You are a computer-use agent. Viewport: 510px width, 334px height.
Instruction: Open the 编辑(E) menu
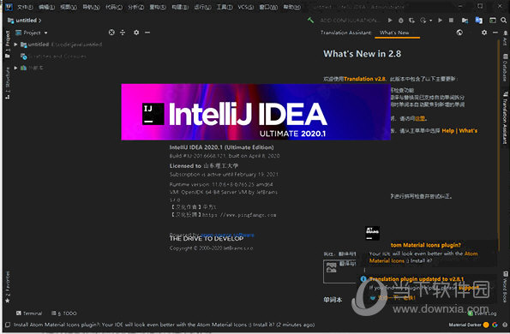click(x=46, y=7)
